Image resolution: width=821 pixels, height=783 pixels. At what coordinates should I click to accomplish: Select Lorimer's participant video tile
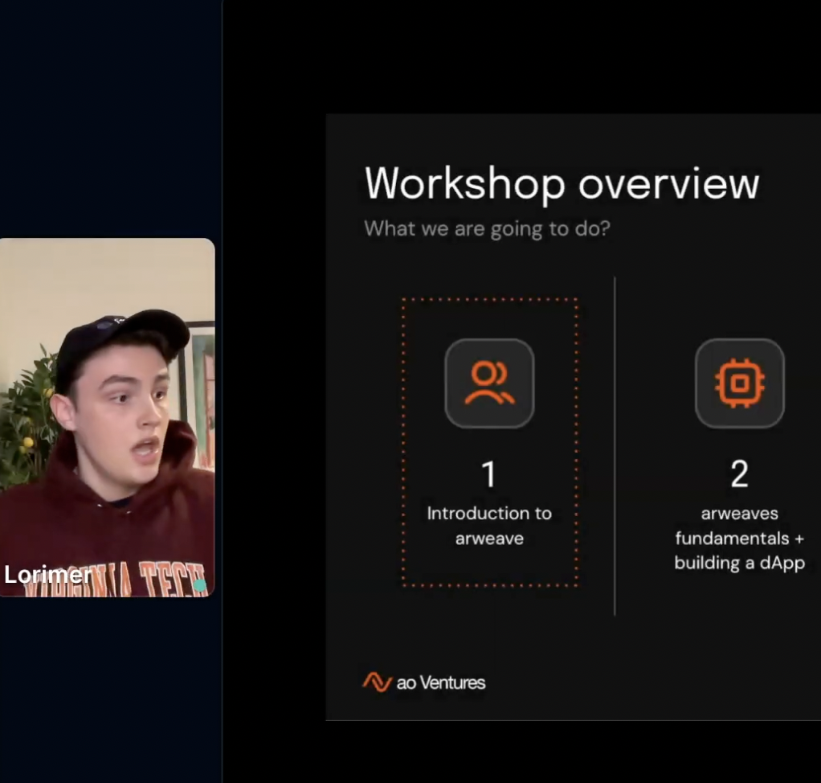[x=107, y=416]
